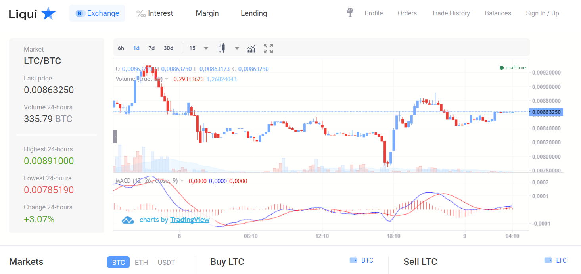581x274 pixels.
Task: Click the BTC wallet icon in Buy LTC
Action: [x=353, y=260]
